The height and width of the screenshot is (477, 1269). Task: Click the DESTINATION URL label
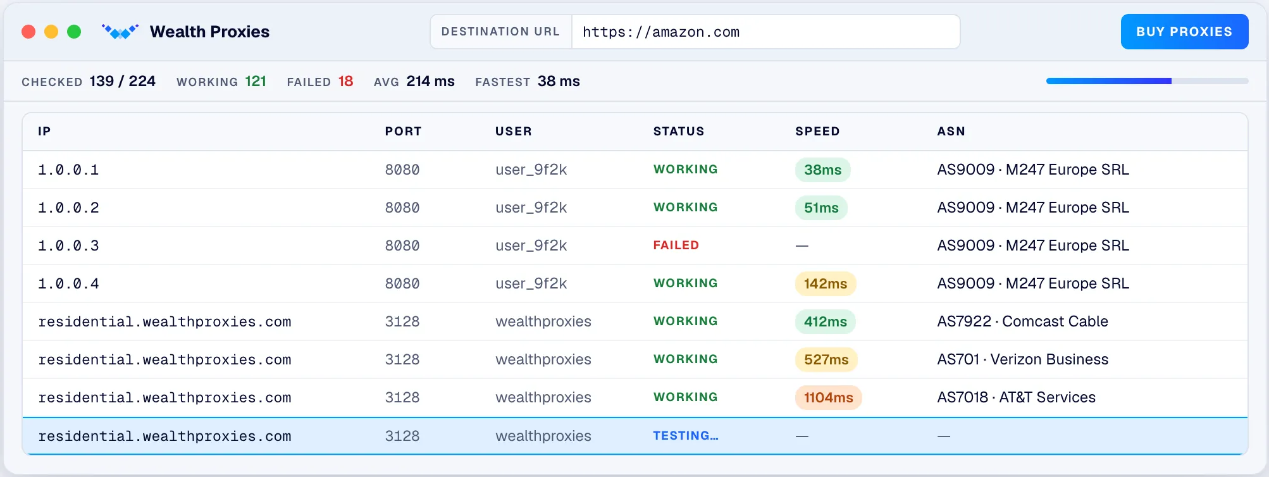(500, 32)
